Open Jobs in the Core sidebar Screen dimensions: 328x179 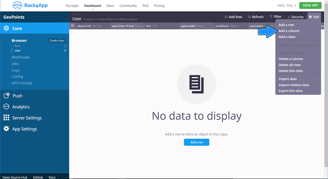tap(15, 64)
